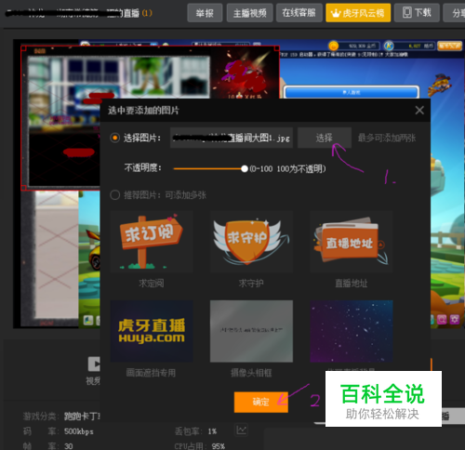Screen dimensions: 465x450
Task: Choose the starry sky background thumbnail
Action: click(352, 331)
